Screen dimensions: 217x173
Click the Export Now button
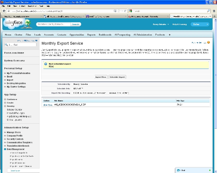point(101,77)
